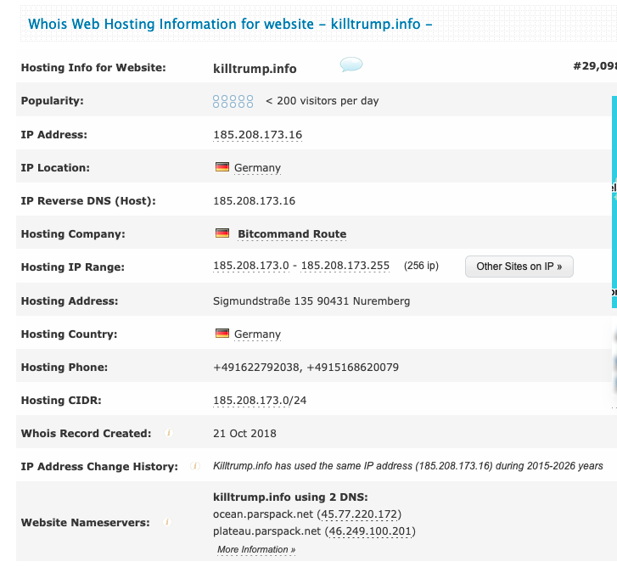This screenshot has height=584, width=617.
Task: Click the 'Website Nameservers:' label
Action: tap(86, 523)
